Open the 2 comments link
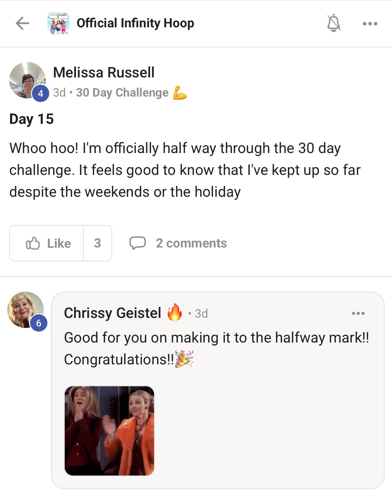Image resolution: width=392 pixels, height=498 pixels. click(x=191, y=243)
